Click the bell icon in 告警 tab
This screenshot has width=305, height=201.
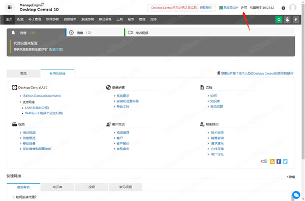point(13,32)
